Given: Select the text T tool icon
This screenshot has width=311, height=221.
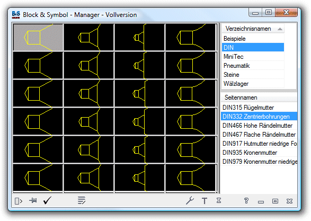Looking at the screenshot, I should 205,201.
